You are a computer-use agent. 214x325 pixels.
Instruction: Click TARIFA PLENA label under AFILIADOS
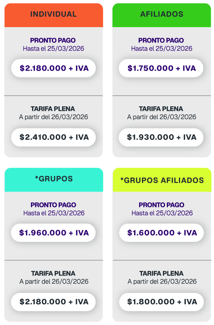(162, 109)
